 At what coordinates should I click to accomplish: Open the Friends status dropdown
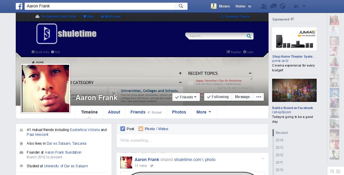point(186,97)
